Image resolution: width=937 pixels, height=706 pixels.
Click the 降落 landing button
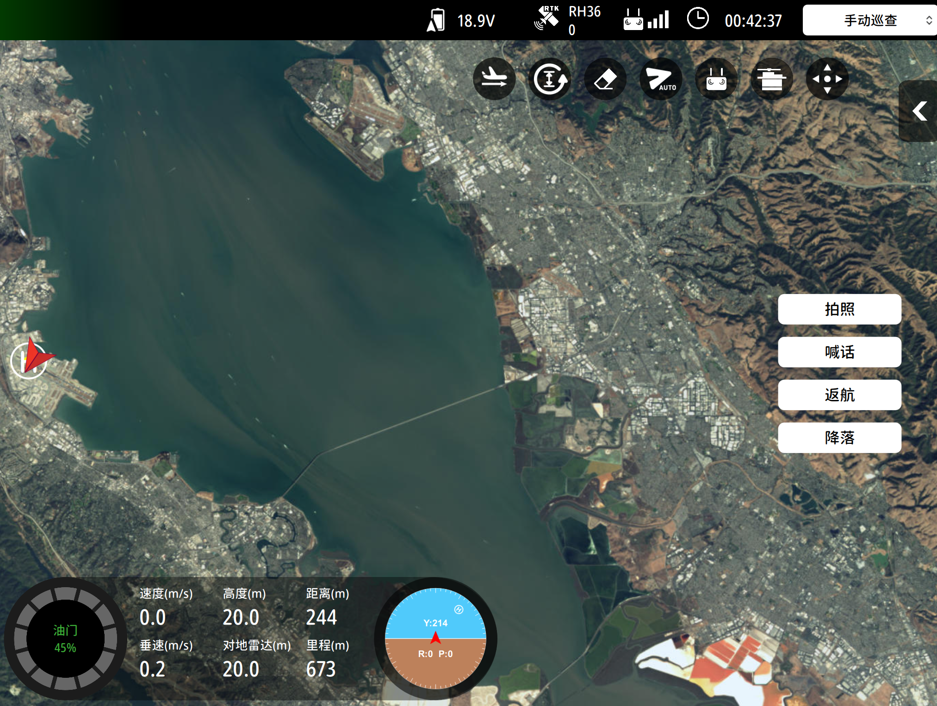(839, 437)
